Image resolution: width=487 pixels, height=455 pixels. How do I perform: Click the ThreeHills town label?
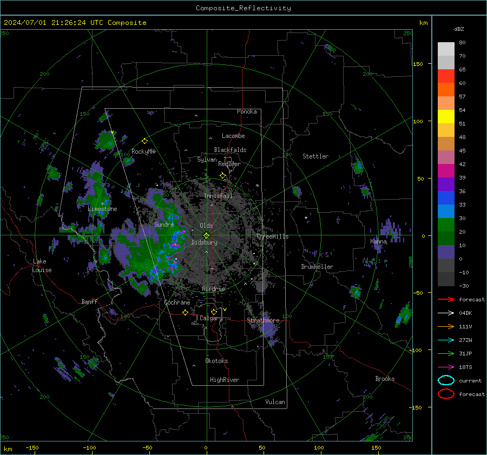click(x=272, y=236)
